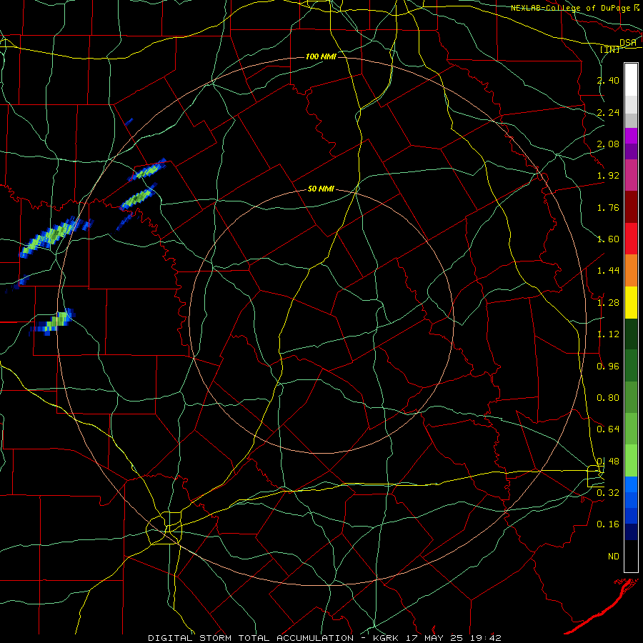Click the darkest green 1.12 legend swatch
Image resolution: width=643 pixels, height=643 pixels.
[631, 334]
